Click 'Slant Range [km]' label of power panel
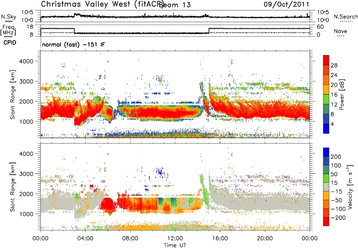Screen dimensions: 358x248 click(x=13, y=94)
